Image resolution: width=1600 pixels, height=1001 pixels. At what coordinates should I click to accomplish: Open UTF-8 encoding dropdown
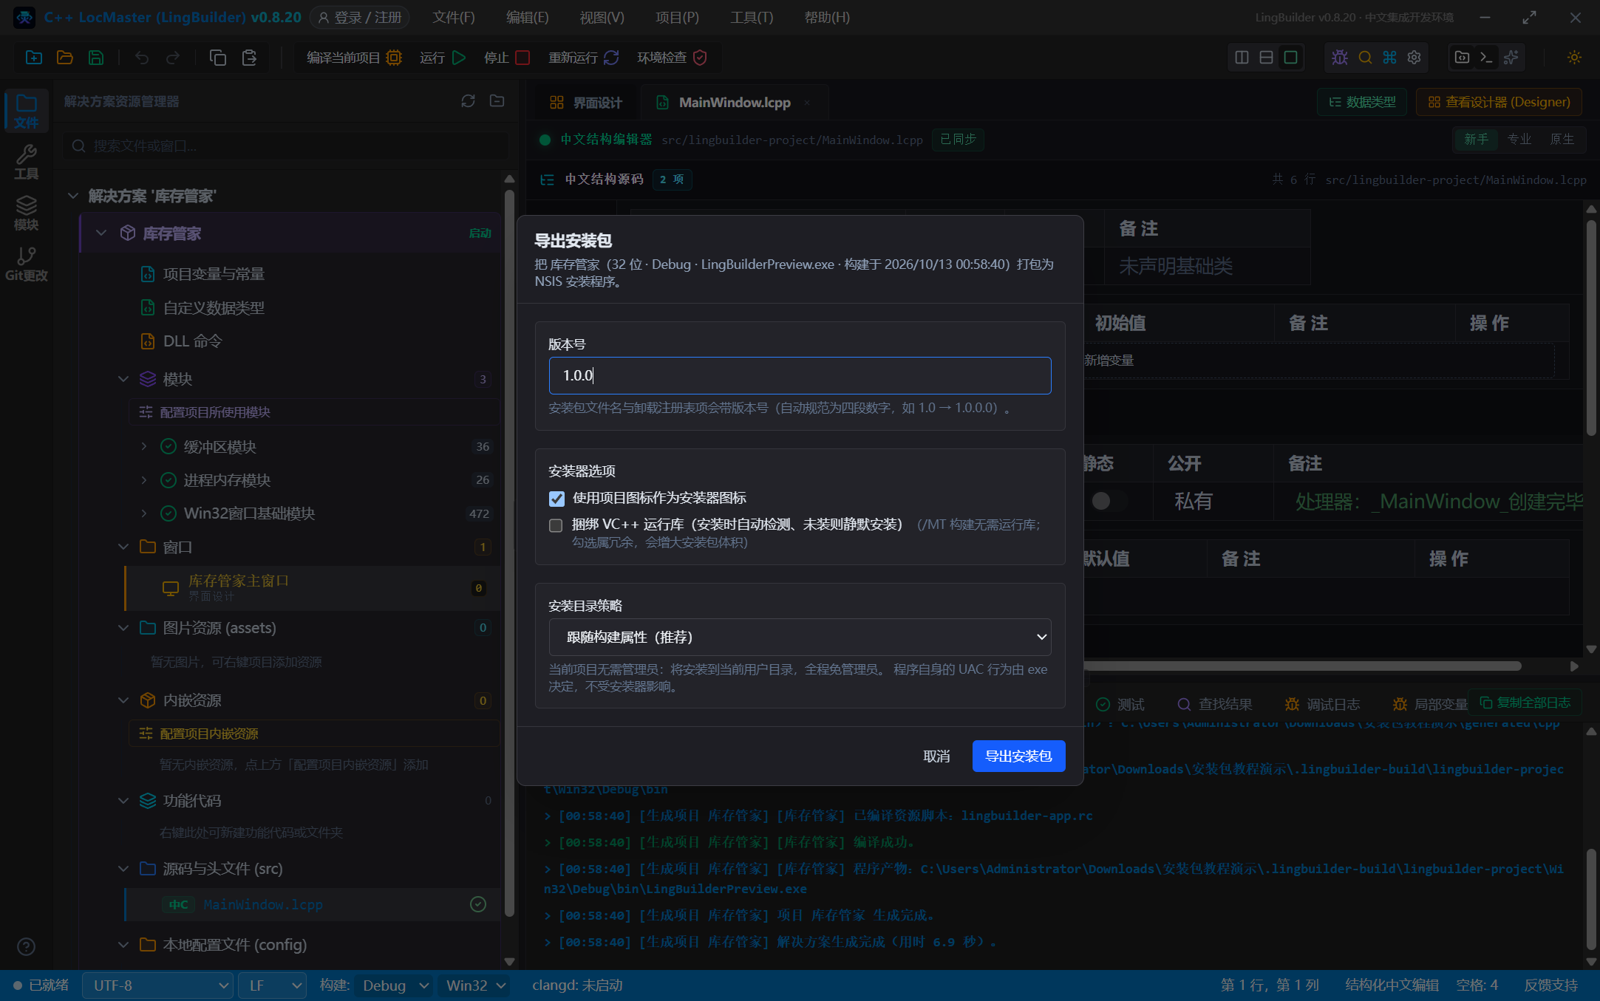(157, 985)
